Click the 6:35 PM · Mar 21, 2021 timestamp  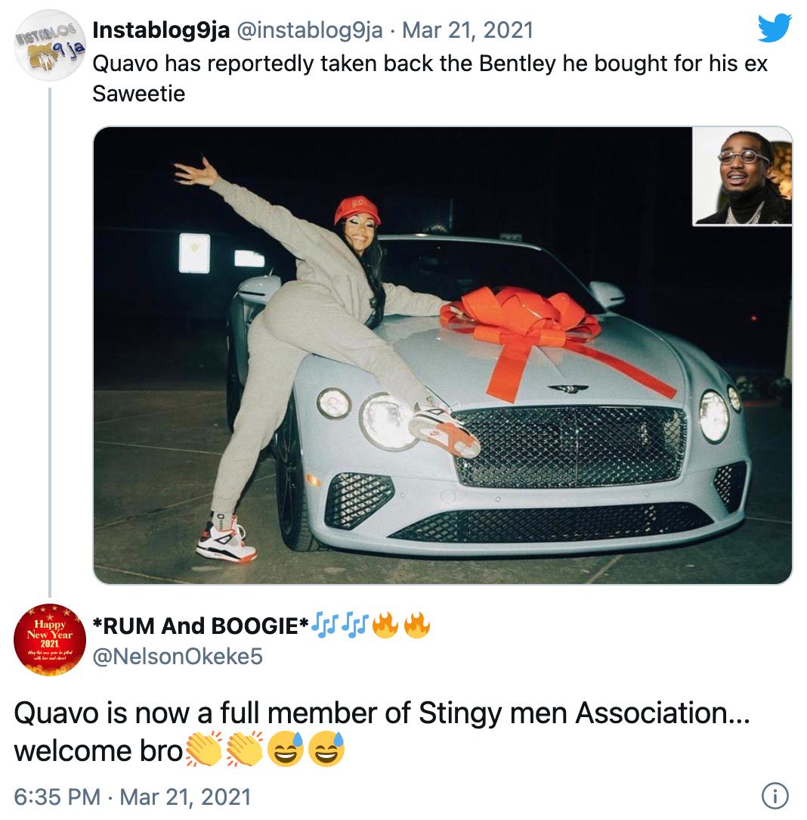click(133, 797)
